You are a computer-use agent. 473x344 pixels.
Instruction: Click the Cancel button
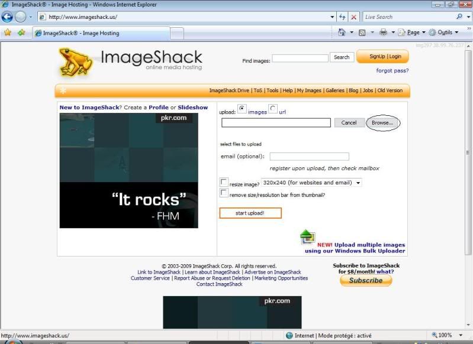coord(349,122)
